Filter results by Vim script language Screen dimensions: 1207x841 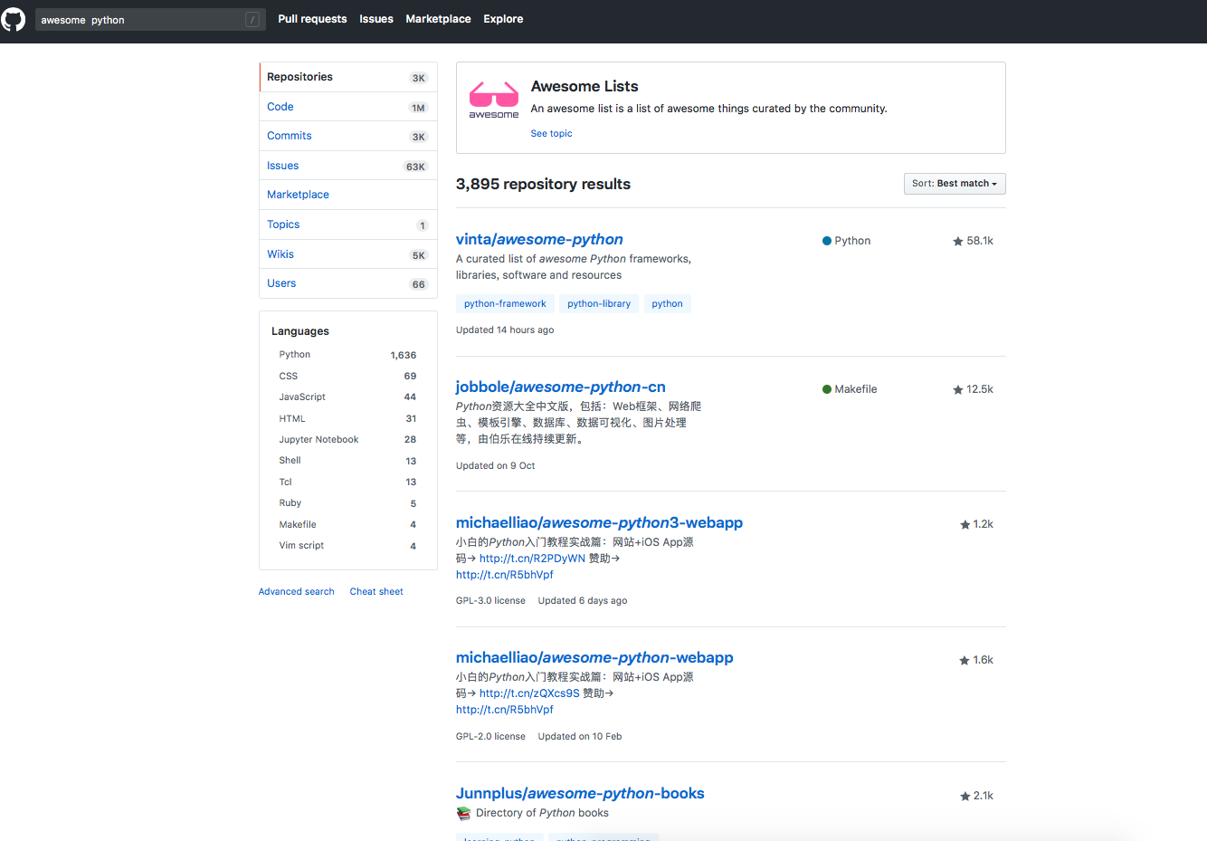pyautogui.click(x=347, y=545)
